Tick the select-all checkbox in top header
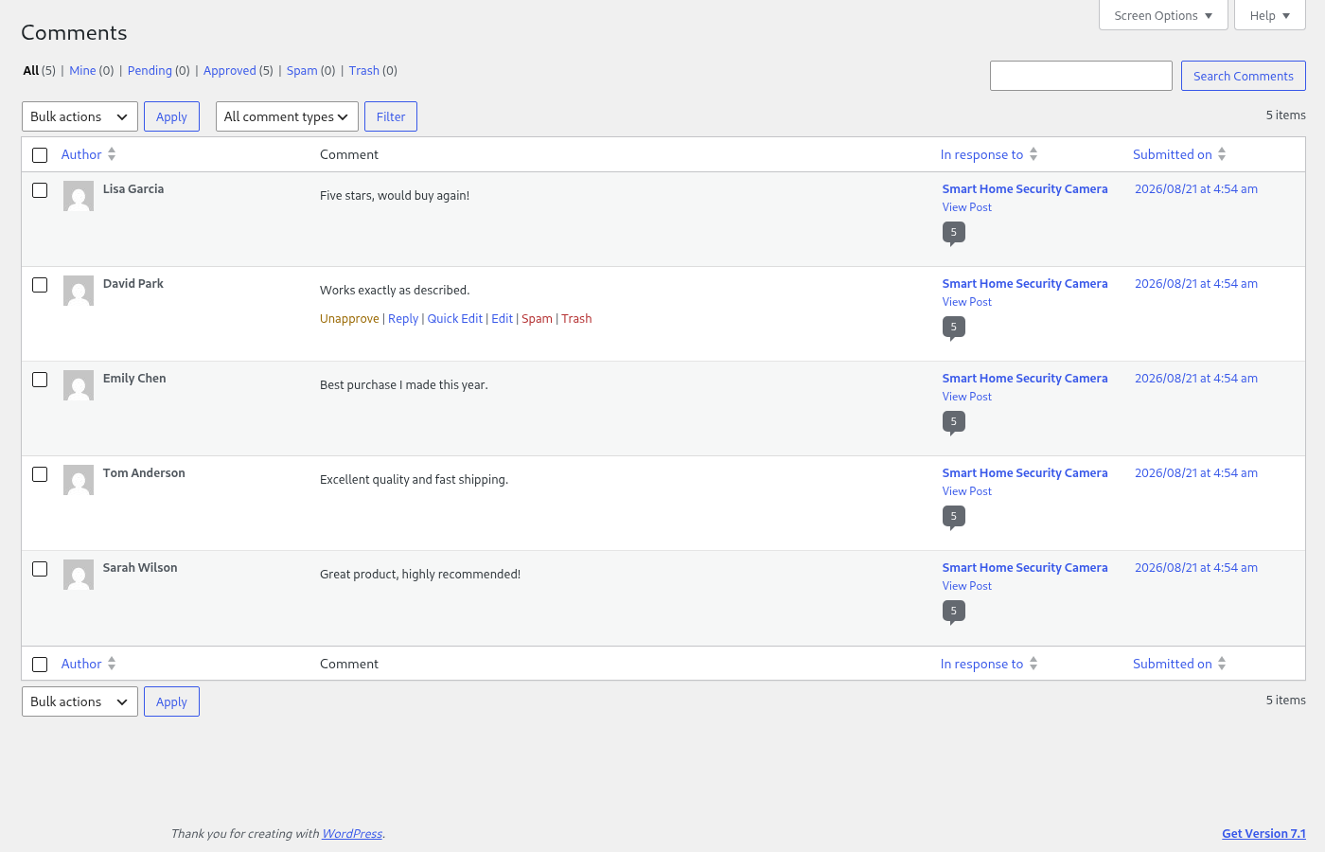The height and width of the screenshot is (852, 1325). point(40,155)
